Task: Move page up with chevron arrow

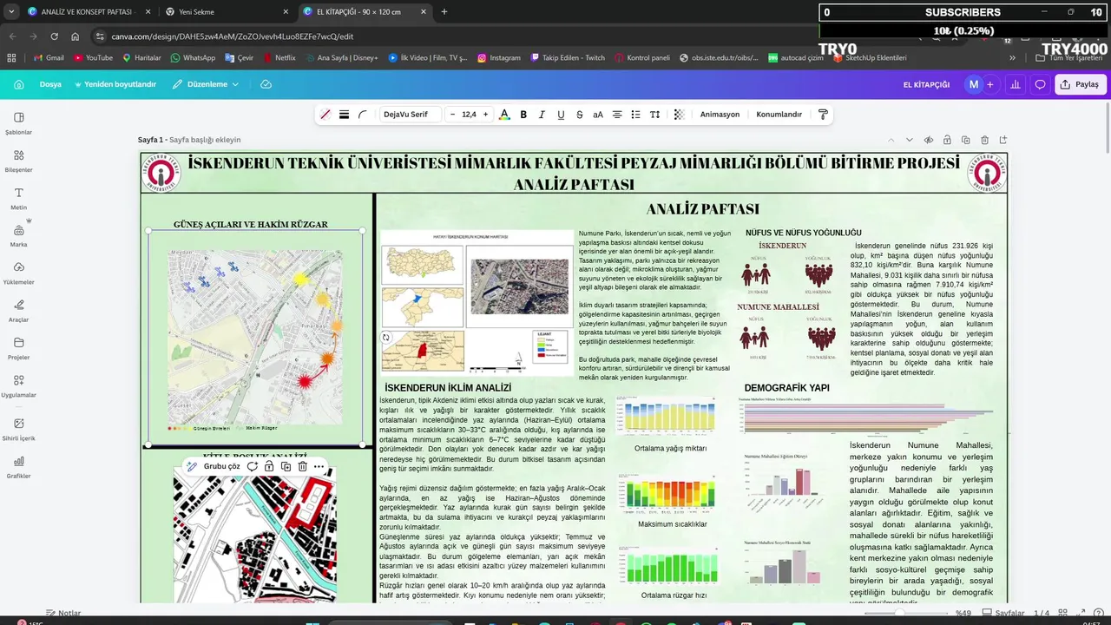Action: [x=891, y=140]
